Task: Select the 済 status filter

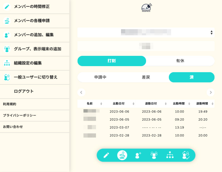Action: click(191, 77)
